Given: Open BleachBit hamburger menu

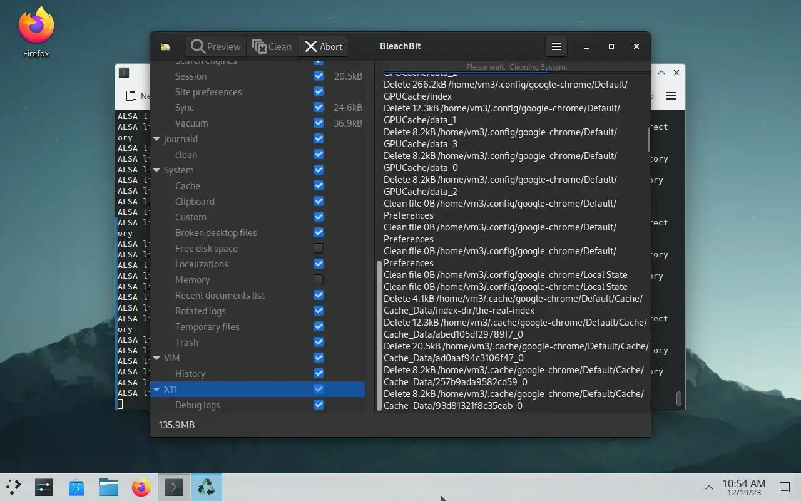Looking at the screenshot, I should 556,46.
